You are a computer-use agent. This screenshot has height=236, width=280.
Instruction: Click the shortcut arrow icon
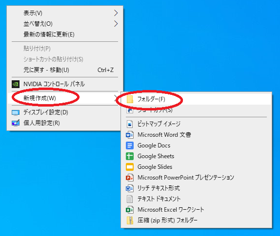pyautogui.click(x=130, y=110)
